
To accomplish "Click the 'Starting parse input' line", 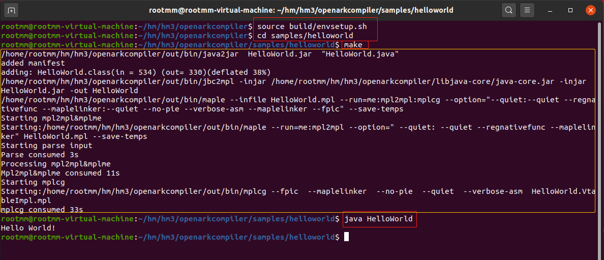I will pyautogui.click(x=47, y=146).
